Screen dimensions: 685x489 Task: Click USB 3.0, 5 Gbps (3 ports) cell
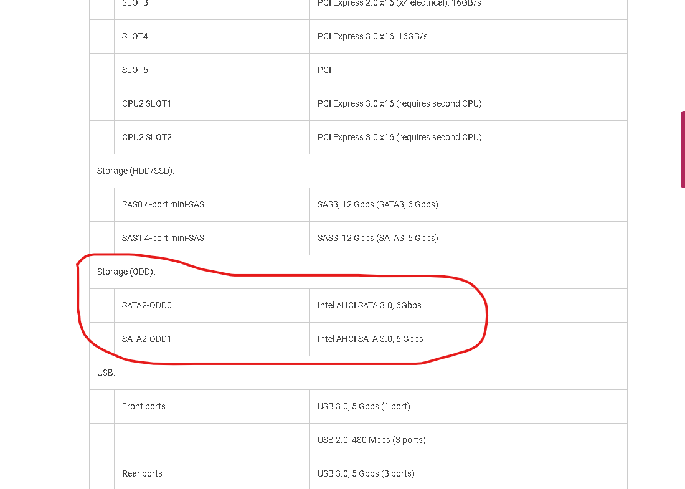point(468,473)
